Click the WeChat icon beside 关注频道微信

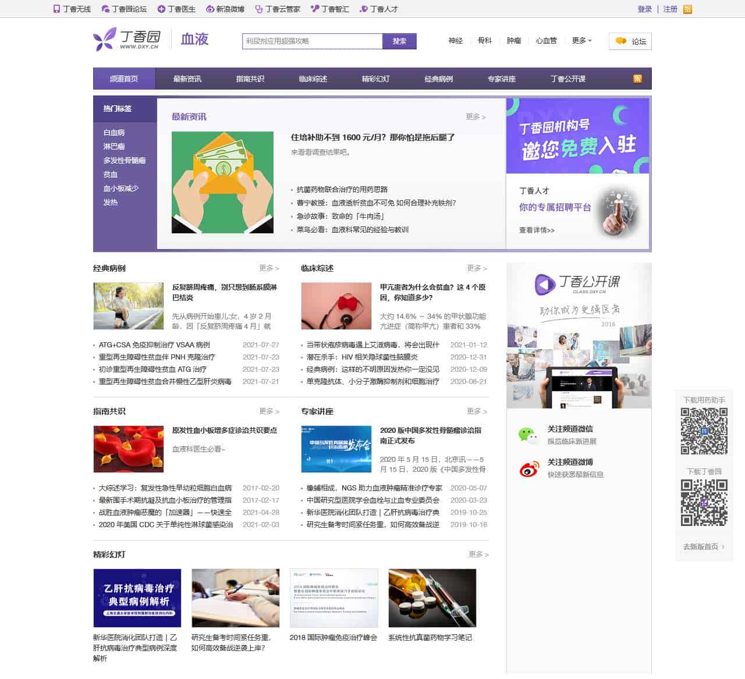(x=527, y=433)
